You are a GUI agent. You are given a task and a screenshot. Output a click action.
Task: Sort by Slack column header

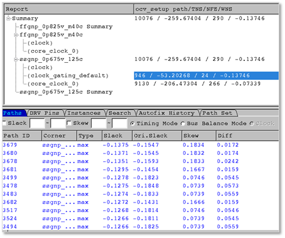(x=117, y=136)
